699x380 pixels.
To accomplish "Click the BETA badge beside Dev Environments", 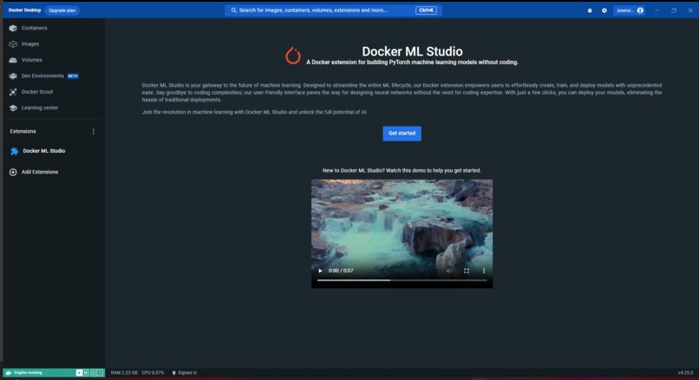I will click(x=73, y=76).
